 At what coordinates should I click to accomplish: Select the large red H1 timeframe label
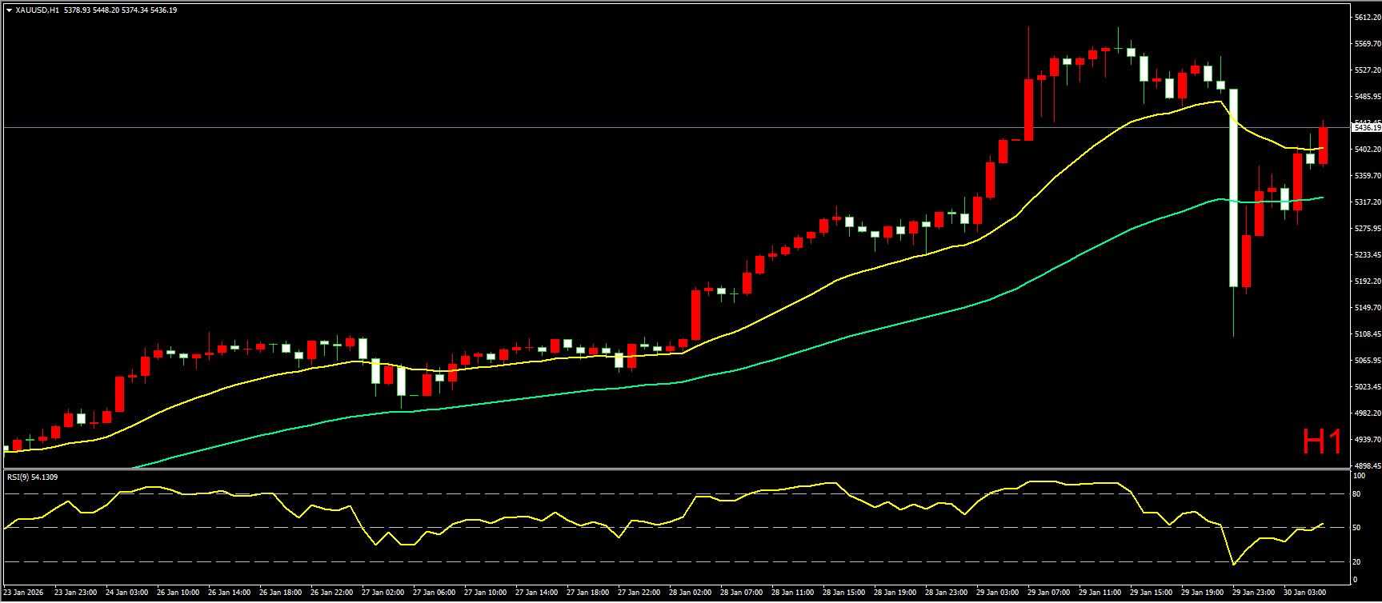point(1321,441)
